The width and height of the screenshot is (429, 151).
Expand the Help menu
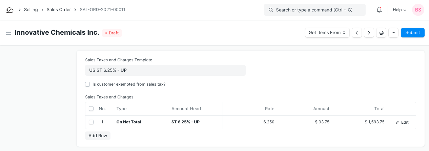[x=399, y=10]
